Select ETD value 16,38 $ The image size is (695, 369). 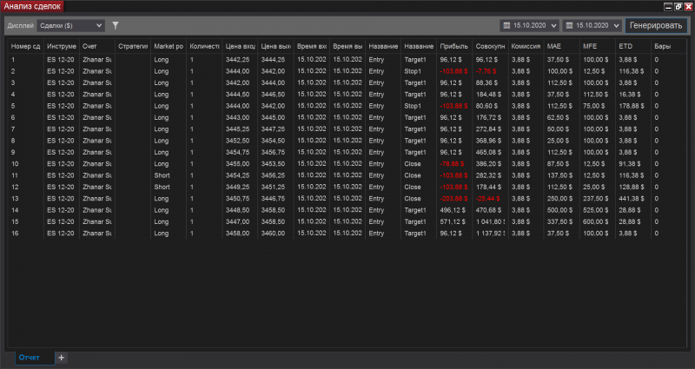point(630,95)
